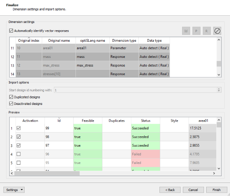Image resolution: width=230 pixels, height=196 pixels.
Task: Select data type cell of mass row
Action: coord(154,57)
